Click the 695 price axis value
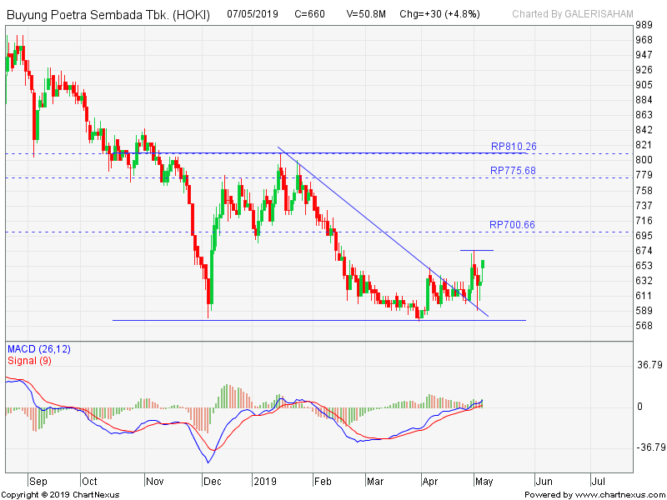This screenshot has height=500, width=667. coord(644,236)
